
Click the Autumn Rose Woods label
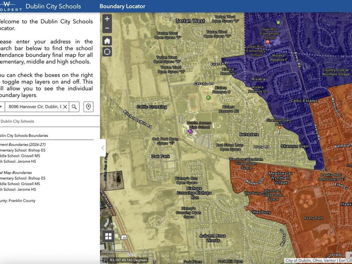coord(213,238)
